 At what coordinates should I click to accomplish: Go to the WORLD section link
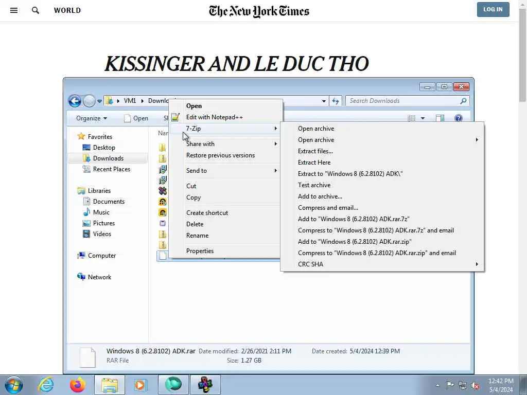(x=67, y=10)
